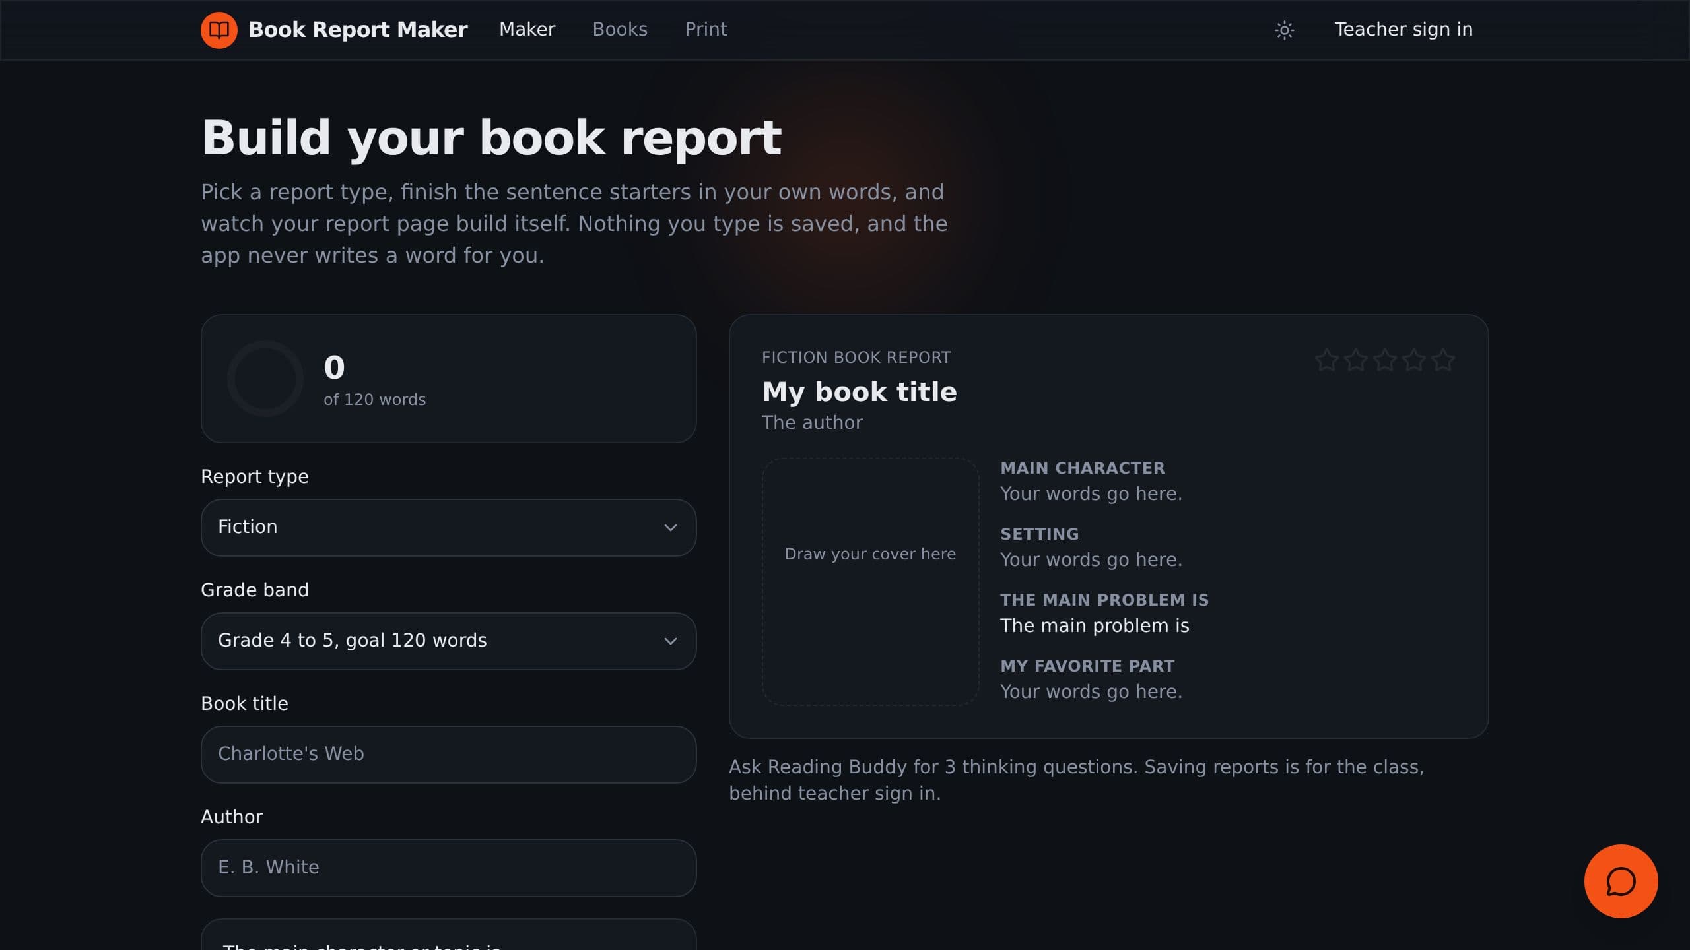Click the FICTION BOOK REPORT label
This screenshot has height=950, width=1690.
856,357
